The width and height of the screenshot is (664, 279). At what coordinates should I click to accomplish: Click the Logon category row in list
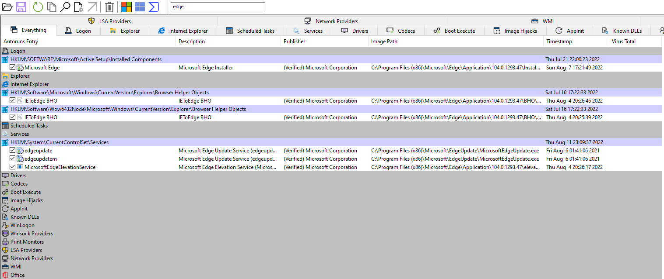coord(331,51)
